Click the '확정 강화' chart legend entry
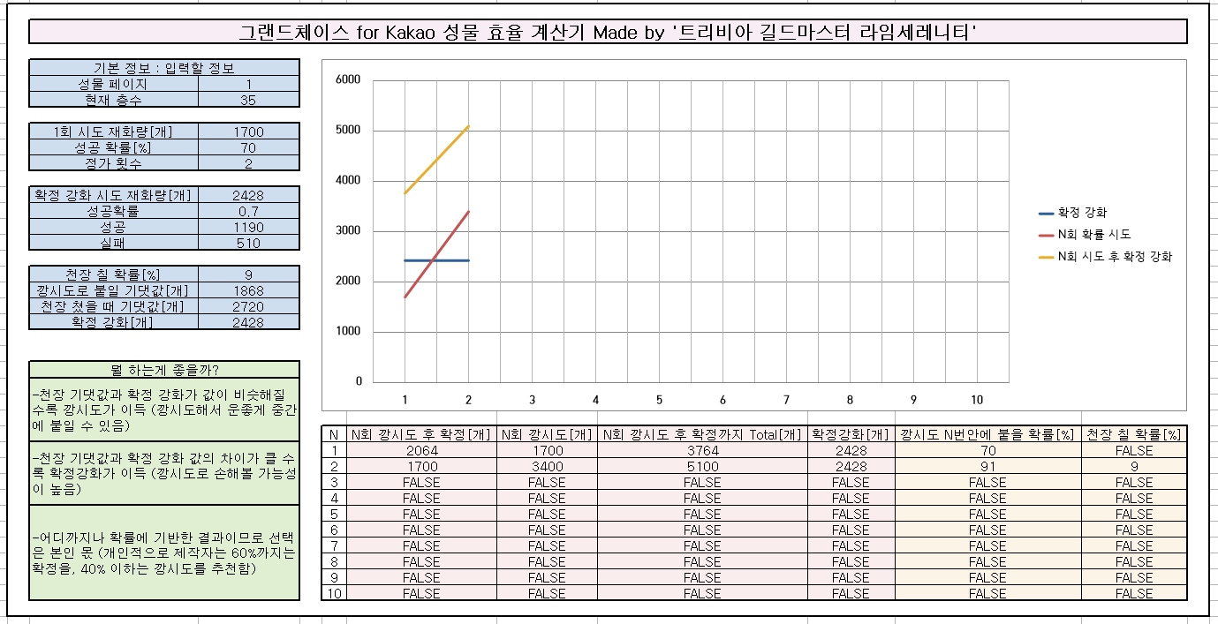Image resolution: width=1218 pixels, height=624 pixels. click(1073, 213)
